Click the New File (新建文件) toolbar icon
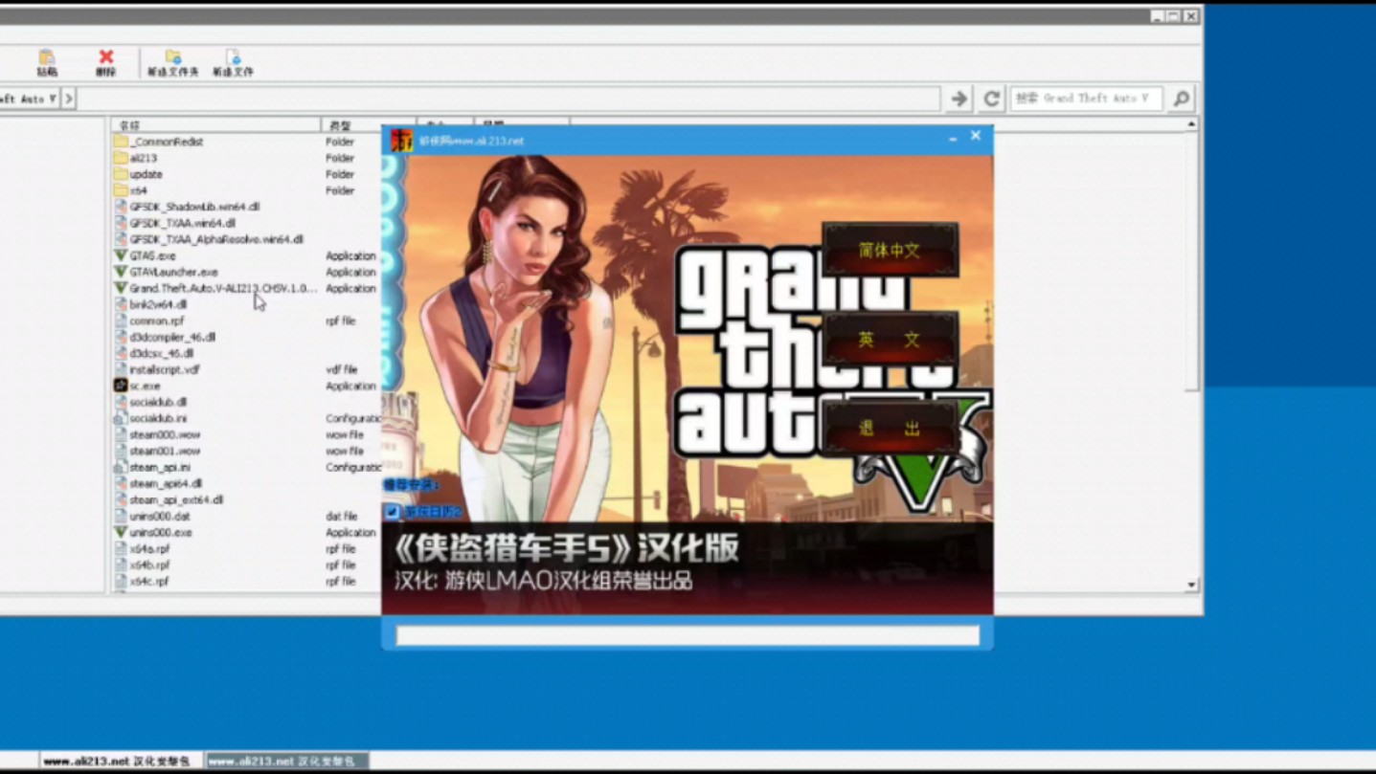The height and width of the screenshot is (774, 1376). click(x=233, y=58)
